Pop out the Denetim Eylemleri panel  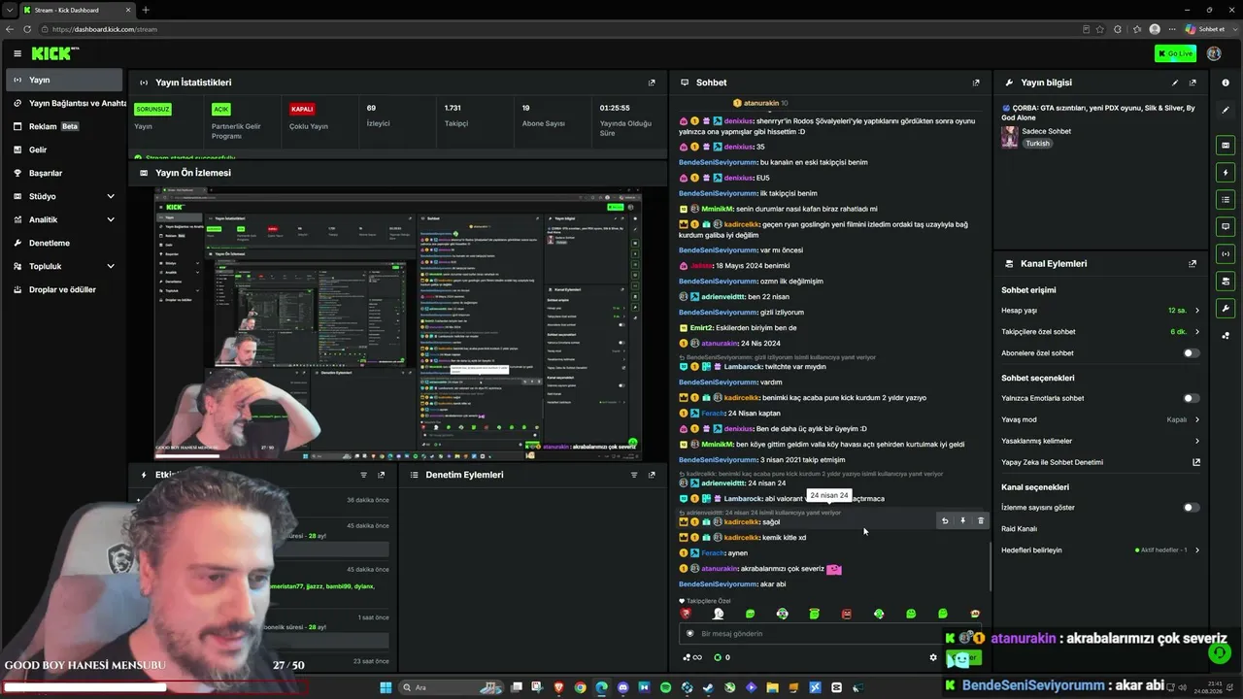[x=652, y=475]
